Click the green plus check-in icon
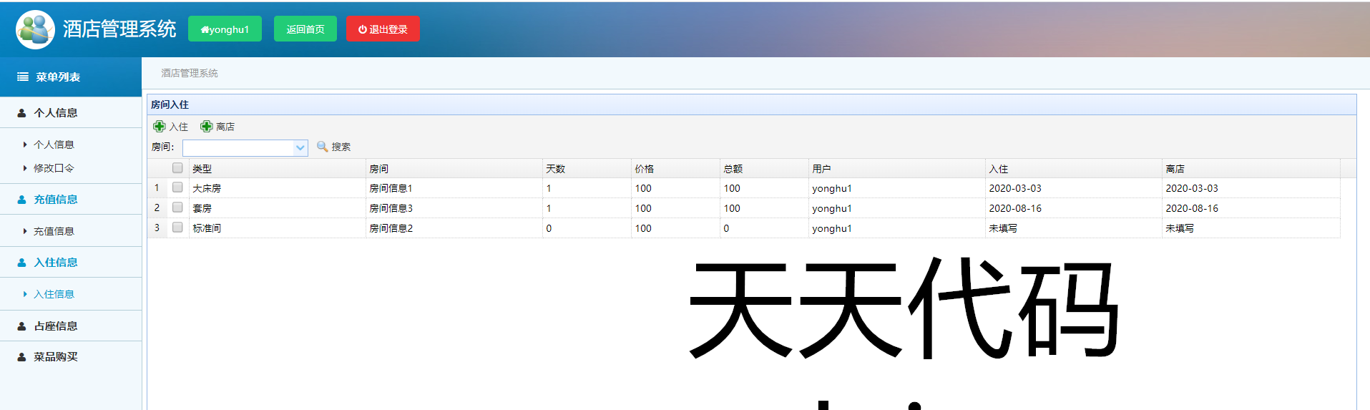Viewport: 1370px width, 410px height. pos(160,127)
